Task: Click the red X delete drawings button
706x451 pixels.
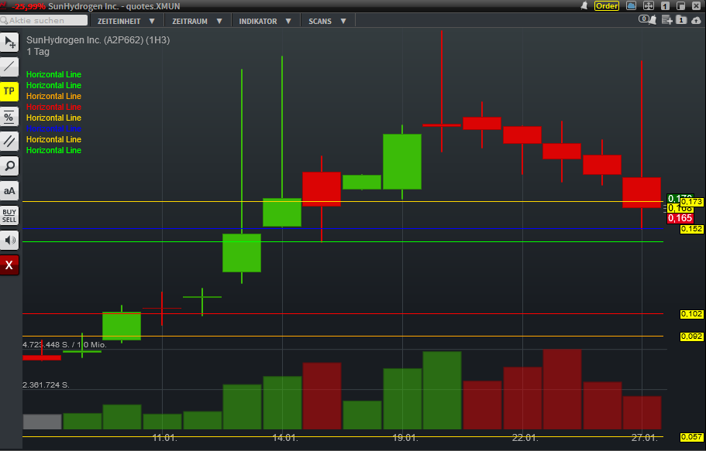Action: coord(9,265)
